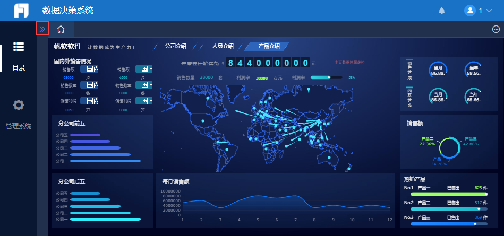504x236 pixels.
Task: Click the 销售数量 38000 value
Action: [x=207, y=77]
